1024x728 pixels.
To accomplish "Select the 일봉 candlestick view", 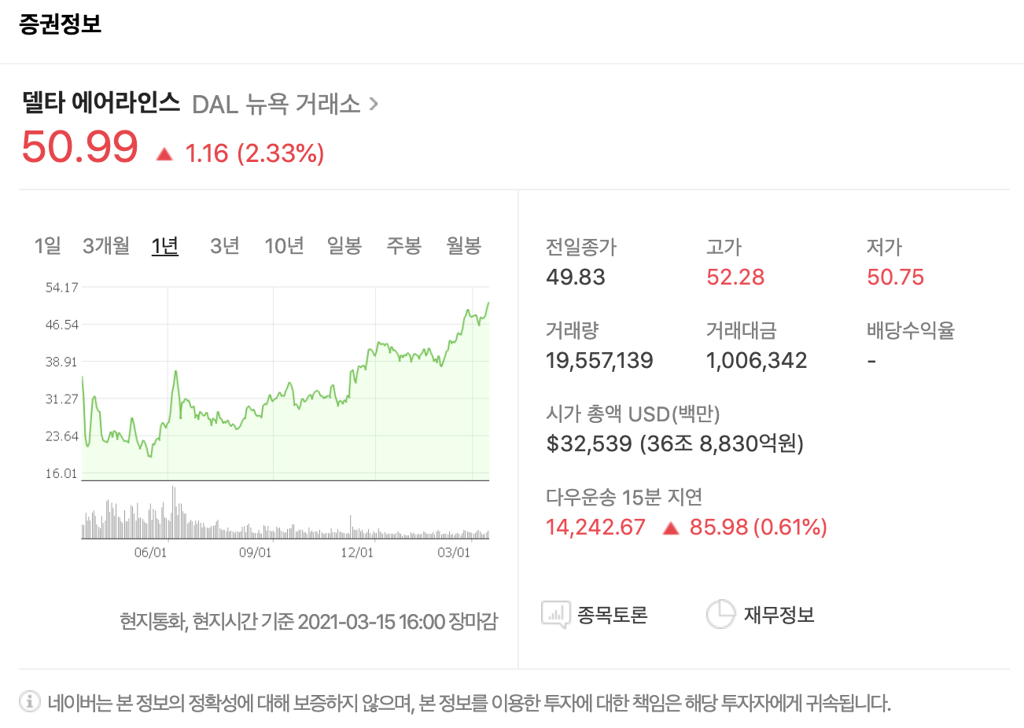I will pos(344,245).
